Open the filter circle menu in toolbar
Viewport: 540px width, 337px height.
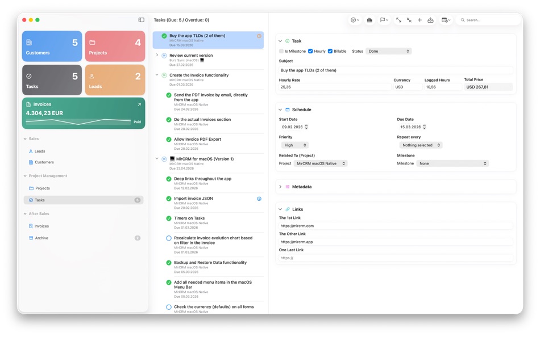tap(355, 20)
